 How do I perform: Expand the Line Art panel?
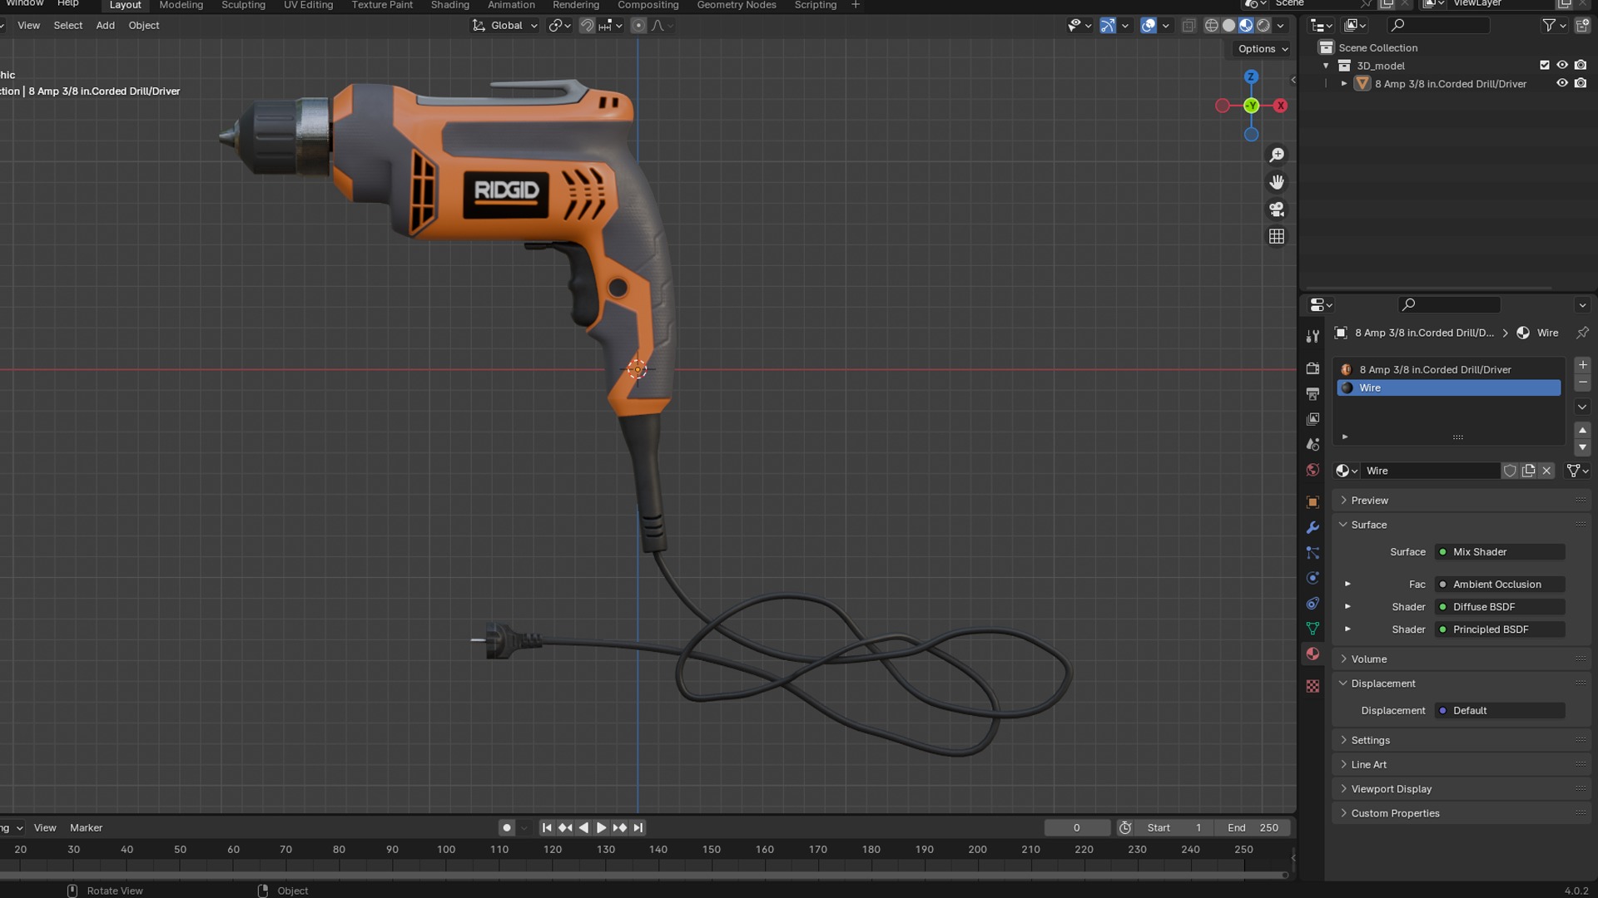click(x=1368, y=765)
